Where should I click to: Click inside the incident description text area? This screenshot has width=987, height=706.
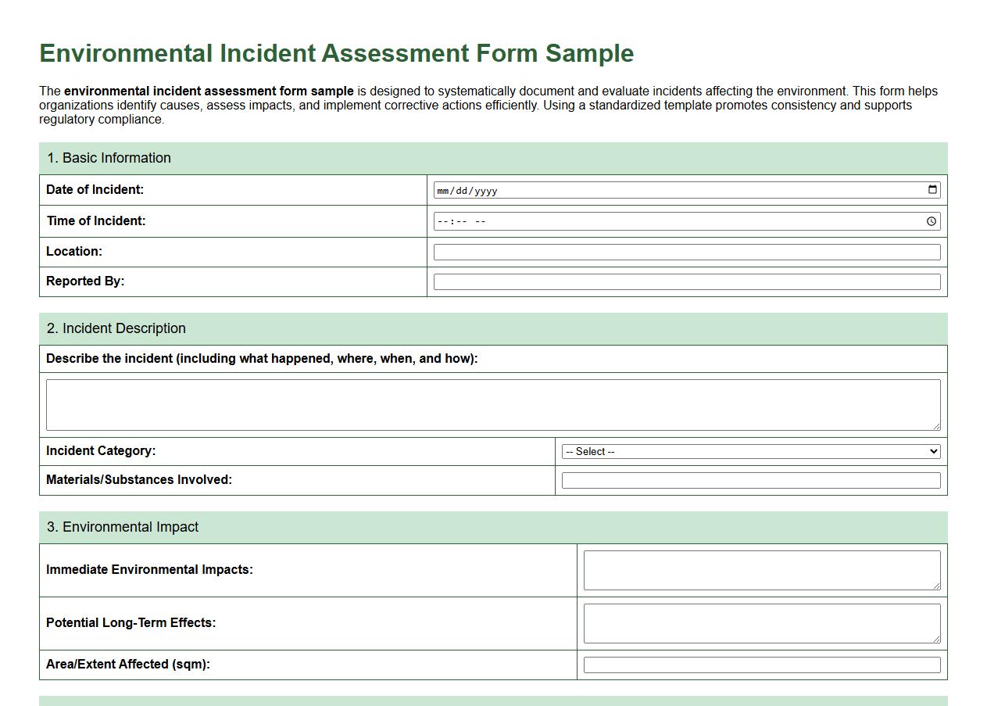pos(492,403)
